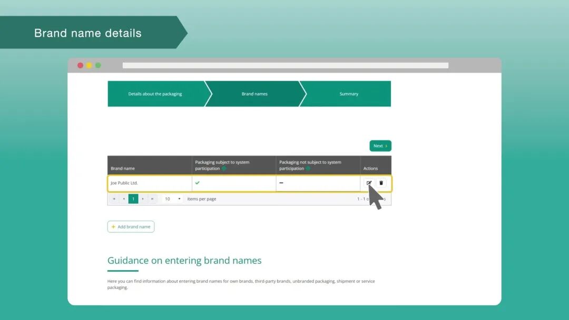Image resolution: width=569 pixels, height=320 pixels.
Task: Open items per page dropdown
Action: (x=172, y=198)
